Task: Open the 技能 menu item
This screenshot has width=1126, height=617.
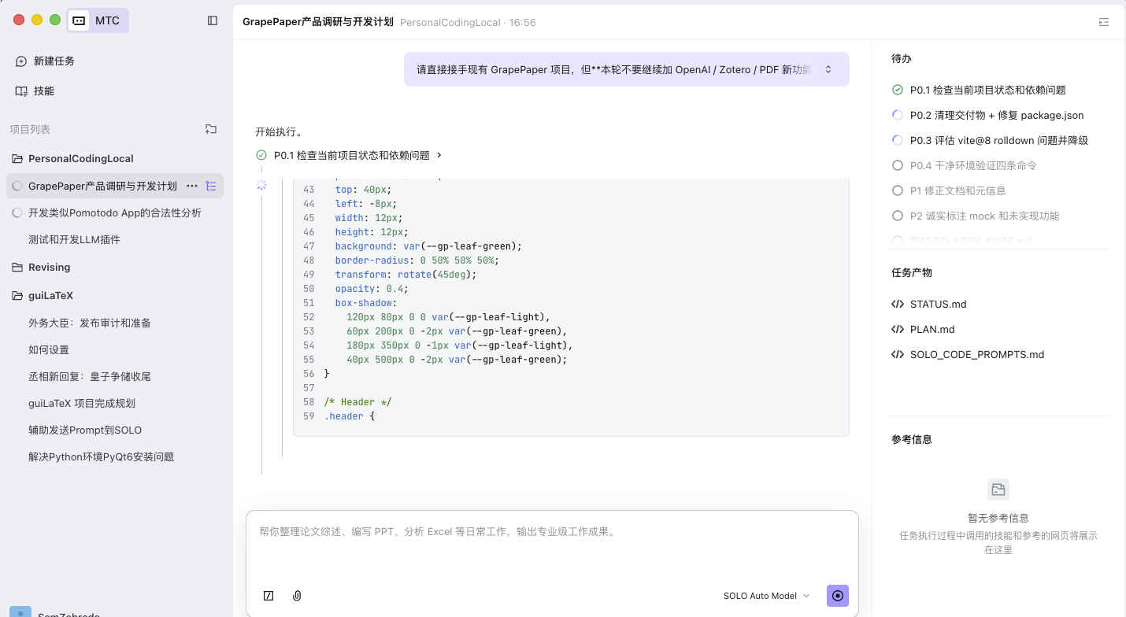Action: tap(44, 91)
